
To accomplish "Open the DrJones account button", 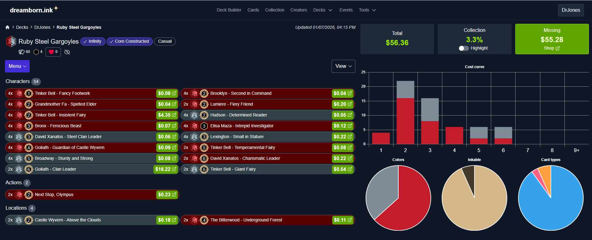I will (x=571, y=10).
